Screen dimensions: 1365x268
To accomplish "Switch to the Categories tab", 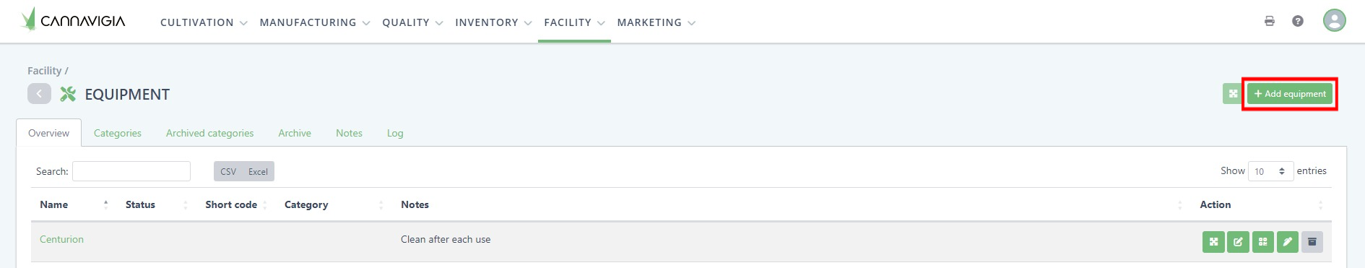I will click(x=118, y=133).
